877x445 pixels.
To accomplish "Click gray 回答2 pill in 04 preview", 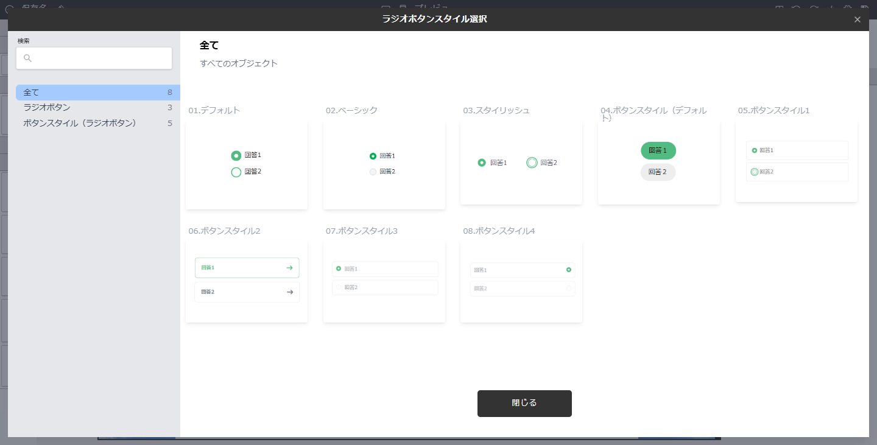I will point(658,172).
